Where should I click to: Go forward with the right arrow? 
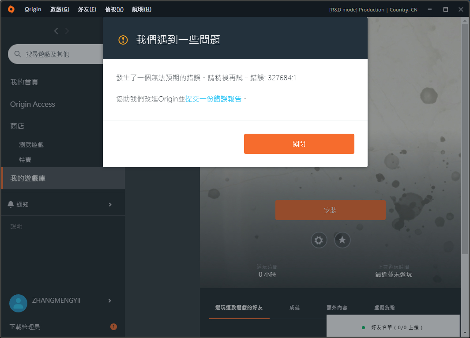click(x=67, y=31)
